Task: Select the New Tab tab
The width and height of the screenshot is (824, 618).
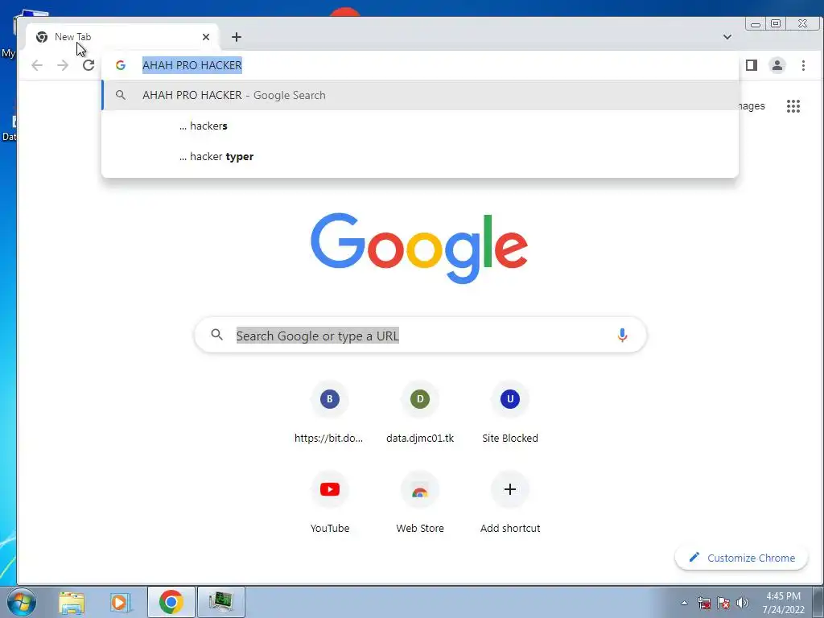Action: (x=121, y=37)
